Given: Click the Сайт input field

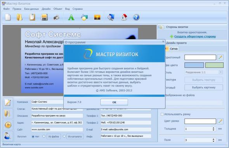Looking at the screenshot, I should pos(57,129).
